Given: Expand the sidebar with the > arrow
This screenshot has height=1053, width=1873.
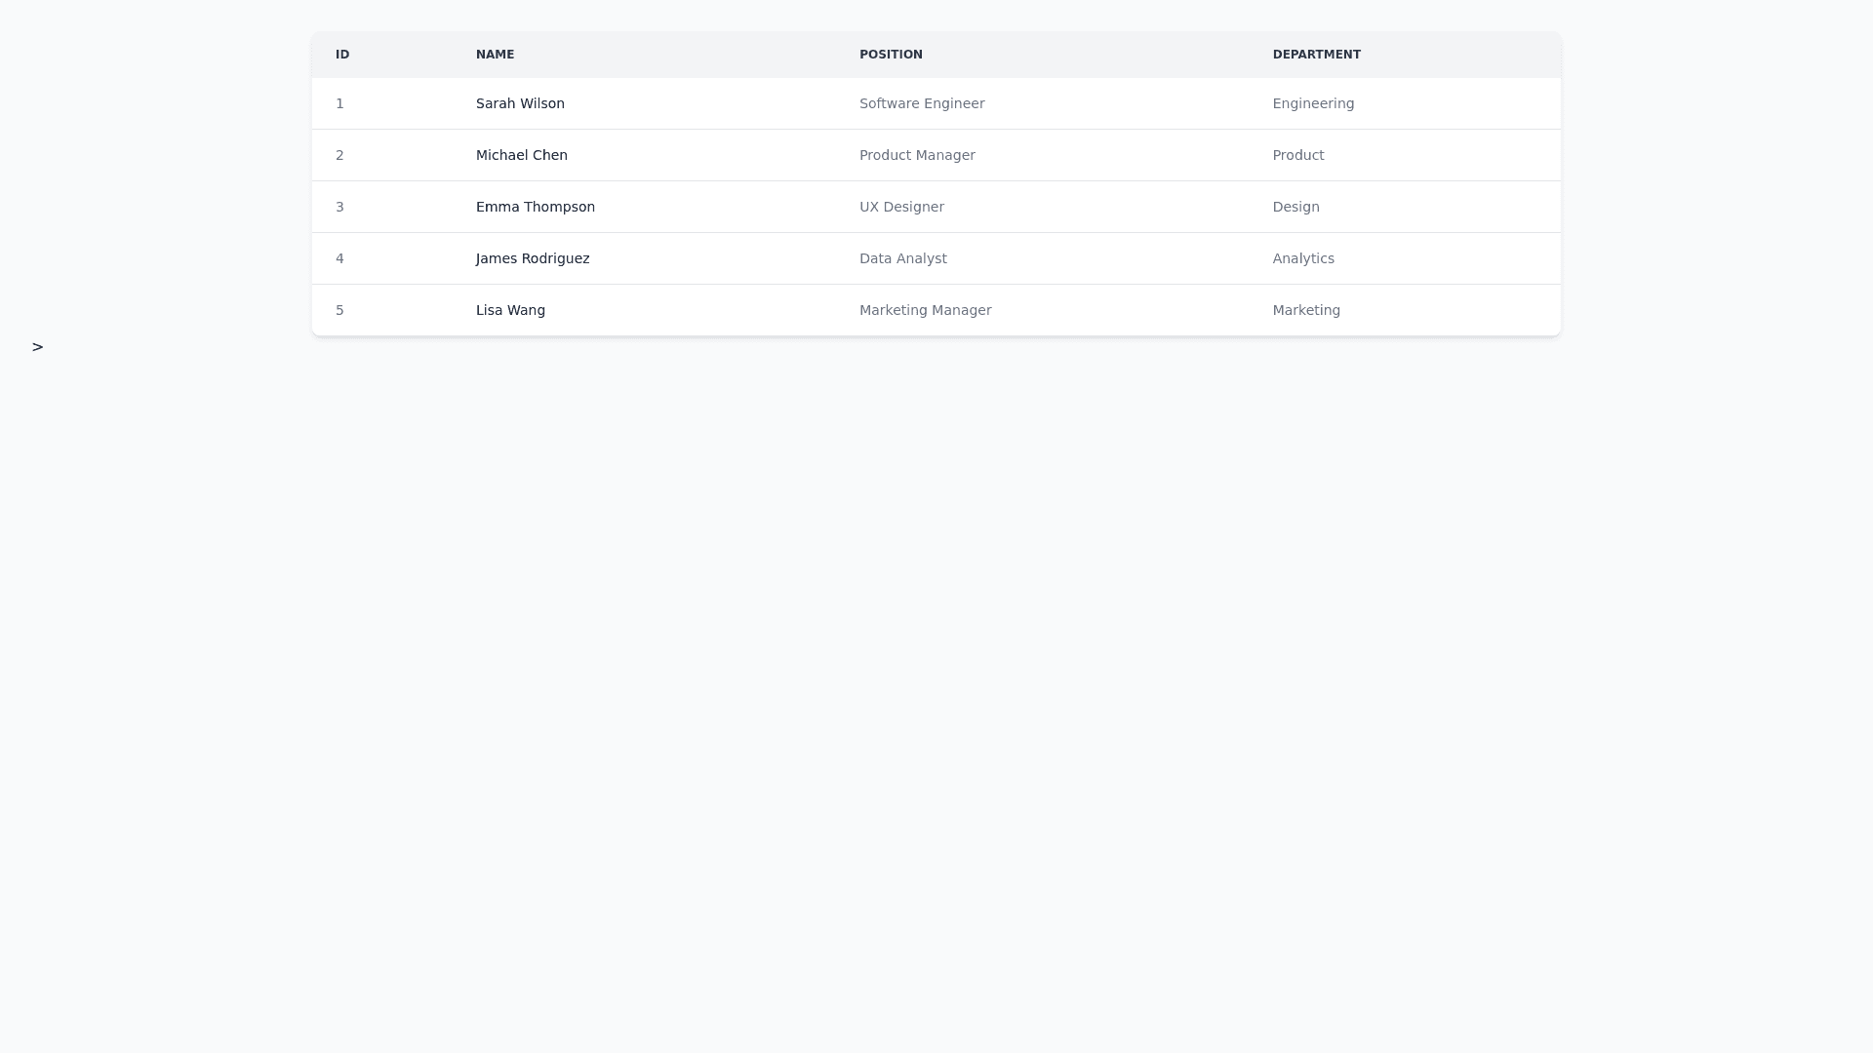Looking at the screenshot, I should click(x=37, y=347).
